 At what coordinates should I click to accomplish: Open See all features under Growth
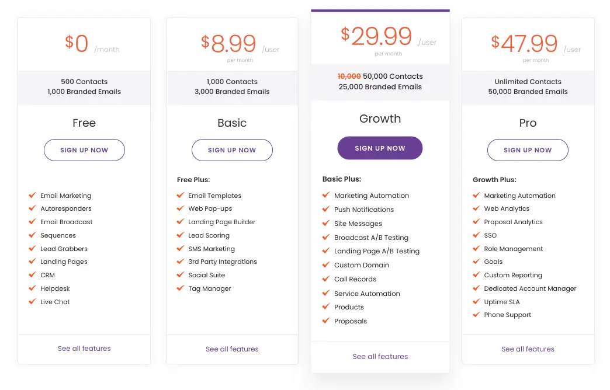(380, 356)
